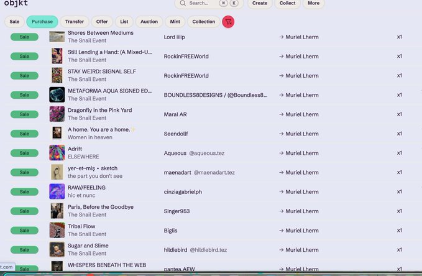The width and height of the screenshot is (422, 276).
Task: Open METAFORMA AQUA thumbnail image
Action: click(57, 94)
